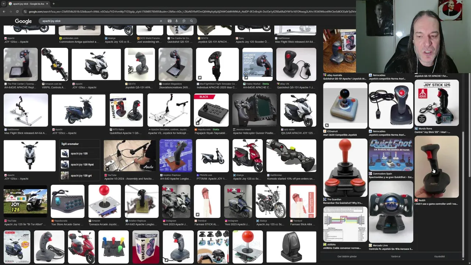Focus the 'apachi joy stick' search box
The image size is (471, 265).
(99, 21)
